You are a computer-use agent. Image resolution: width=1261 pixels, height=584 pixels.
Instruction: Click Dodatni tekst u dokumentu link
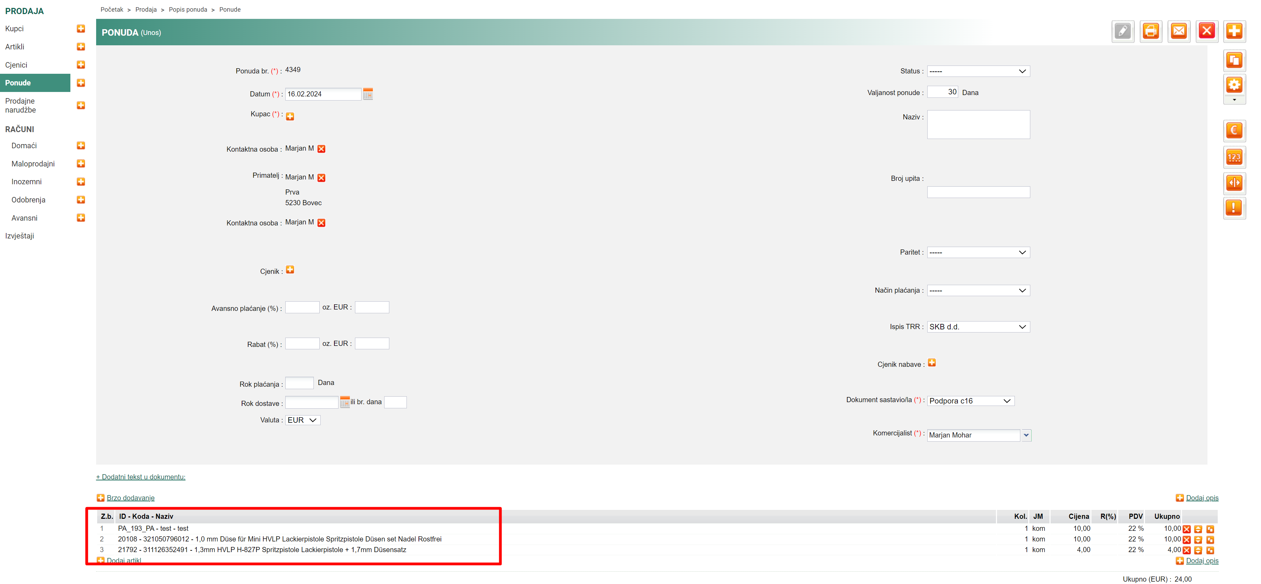(x=140, y=477)
